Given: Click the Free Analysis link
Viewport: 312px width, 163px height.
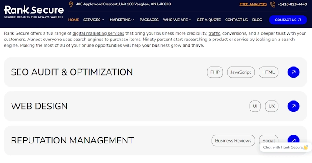Looking at the screenshot, I should [253, 4].
